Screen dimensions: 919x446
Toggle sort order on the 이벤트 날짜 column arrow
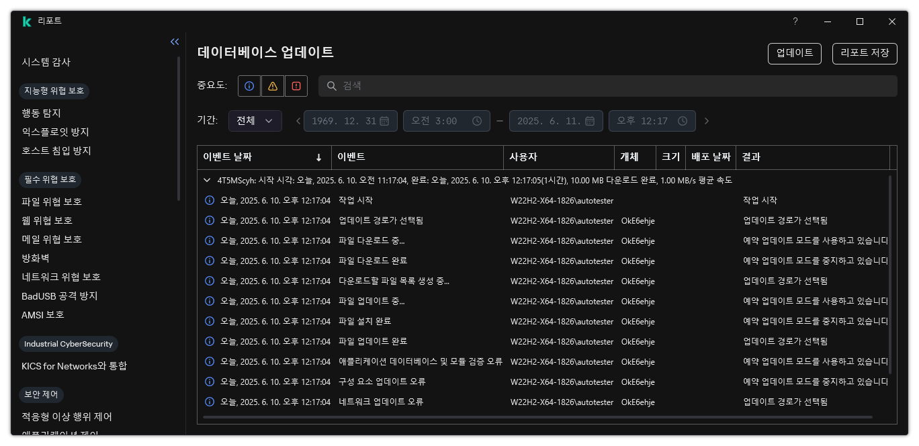pos(318,157)
